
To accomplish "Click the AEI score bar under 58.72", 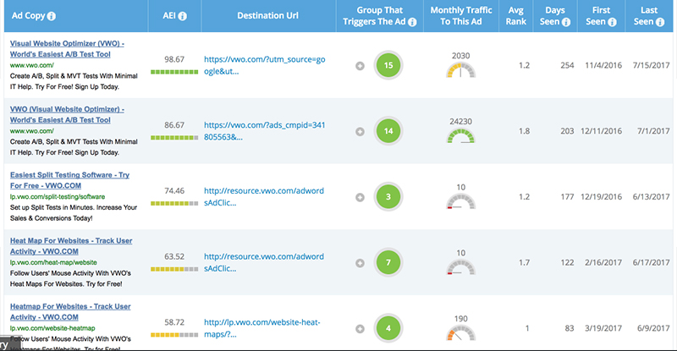I will click(x=174, y=335).
